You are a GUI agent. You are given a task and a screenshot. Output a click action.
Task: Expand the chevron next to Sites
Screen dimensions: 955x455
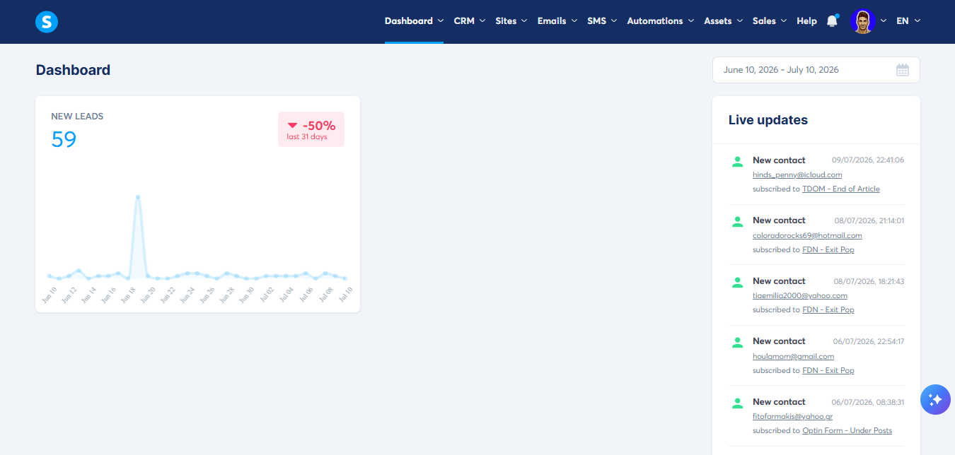click(x=524, y=21)
